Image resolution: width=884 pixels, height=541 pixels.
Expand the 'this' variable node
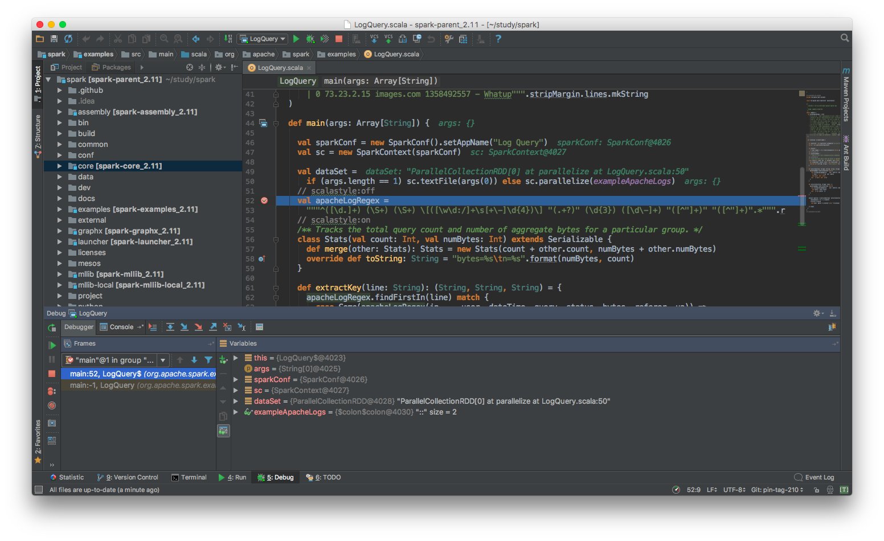(236, 358)
